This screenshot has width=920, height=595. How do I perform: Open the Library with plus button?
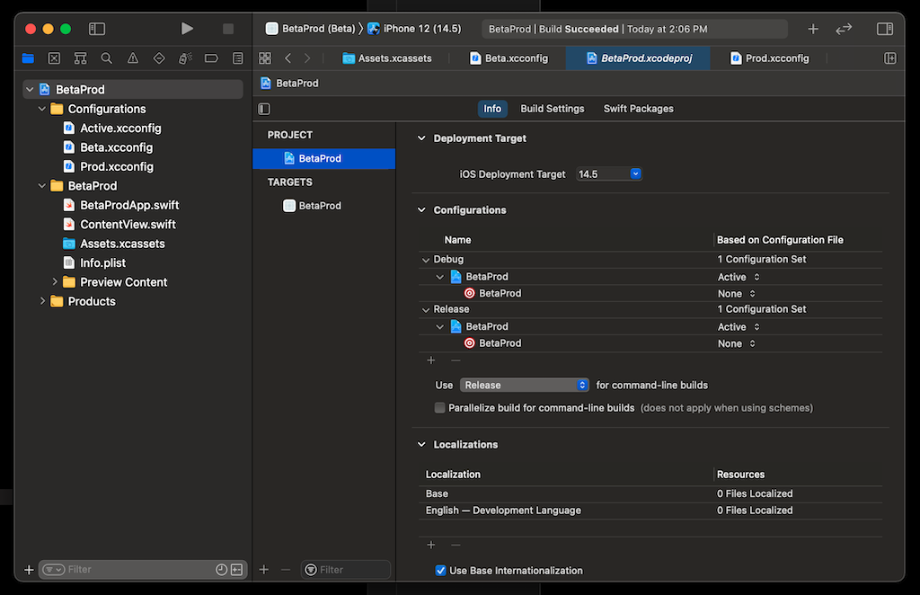[812, 29]
